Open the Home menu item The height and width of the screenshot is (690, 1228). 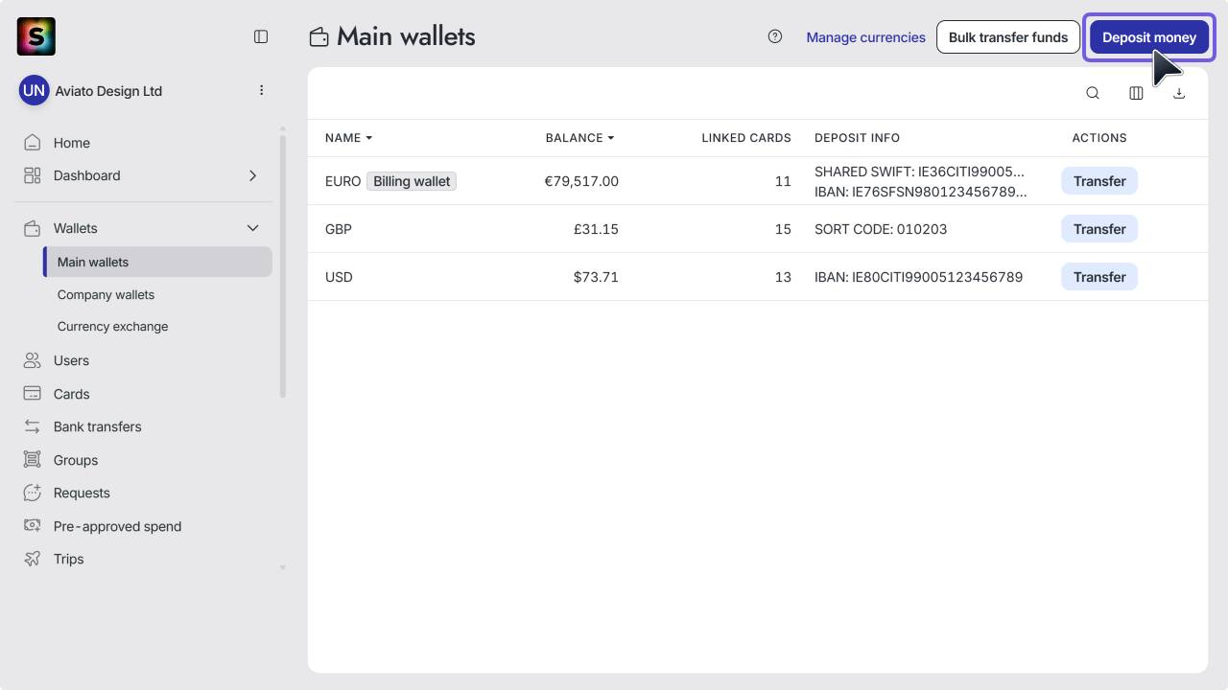pos(72,143)
